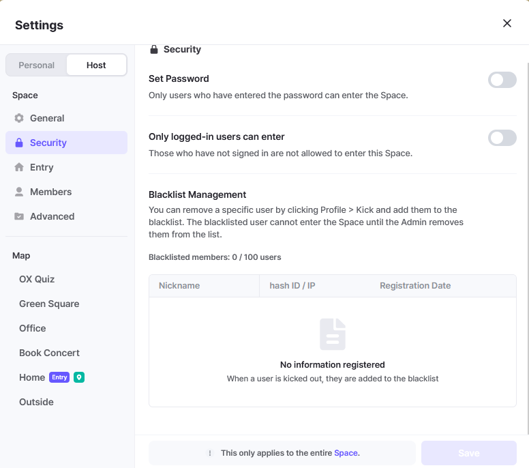Enable the Set Password toggle
The height and width of the screenshot is (468, 529).
(x=502, y=81)
